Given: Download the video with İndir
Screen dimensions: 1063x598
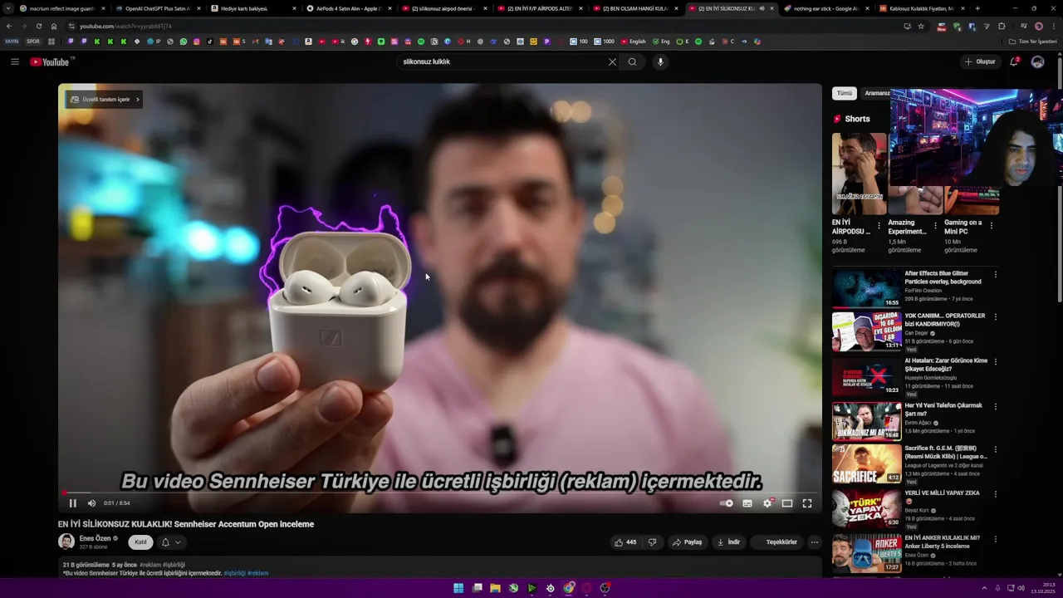Looking at the screenshot, I should click(x=728, y=542).
